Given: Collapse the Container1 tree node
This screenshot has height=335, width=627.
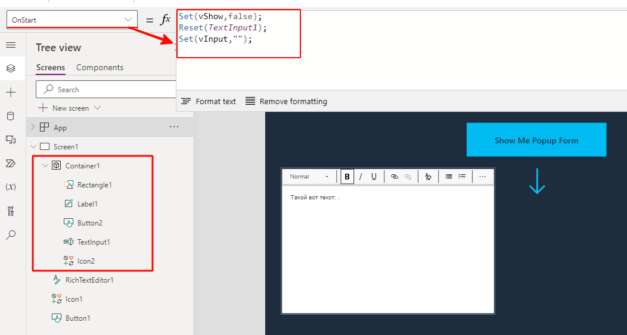Looking at the screenshot, I should click(45, 165).
